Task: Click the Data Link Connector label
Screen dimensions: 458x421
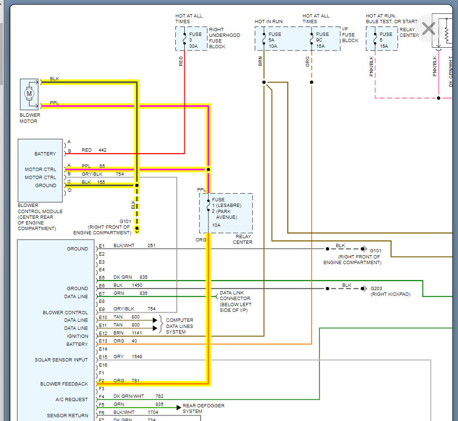Action: [x=235, y=301]
